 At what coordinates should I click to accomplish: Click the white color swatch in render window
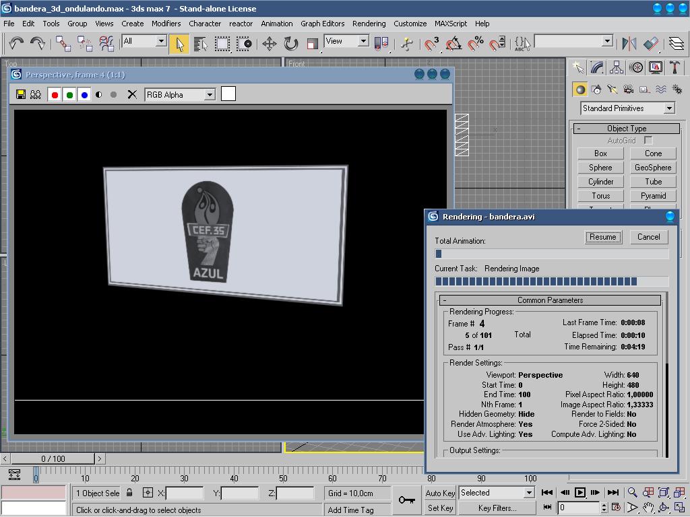(x=228, y=94)
